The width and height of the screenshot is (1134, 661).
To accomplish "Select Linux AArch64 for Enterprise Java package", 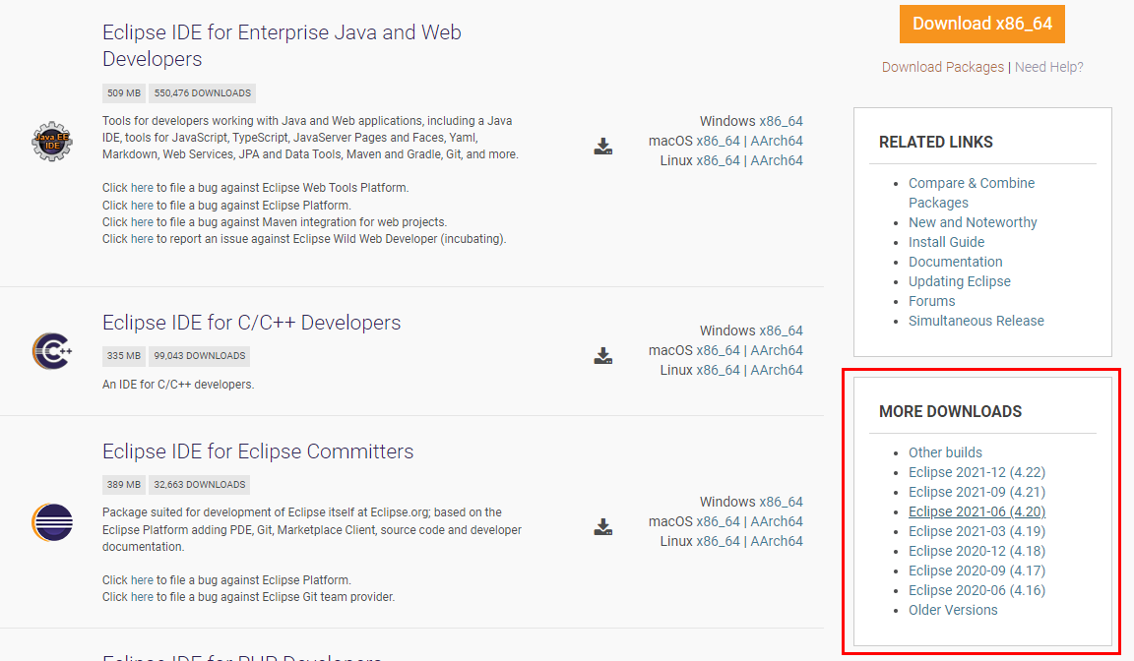I will tap(777, 160).
